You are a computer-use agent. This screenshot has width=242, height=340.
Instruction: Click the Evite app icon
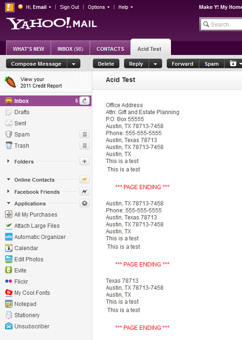pyautogui.click(x=9, y=270)
